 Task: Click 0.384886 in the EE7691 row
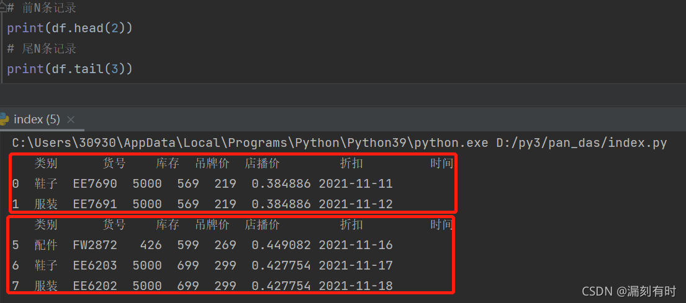(x=281, y=204)
